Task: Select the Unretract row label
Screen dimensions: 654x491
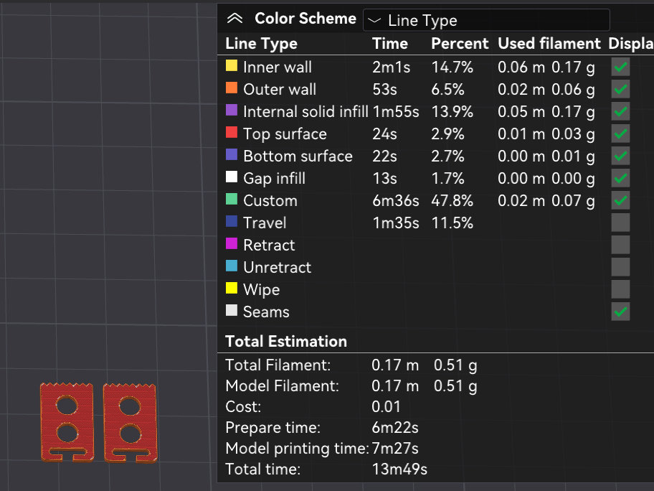Action: [277, 267]
